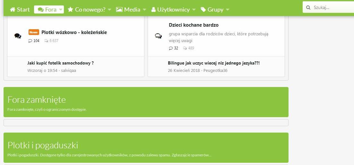Open the Fora zamknięte category heading
This screenshot has height=165, width=354.
pos(37,100)
